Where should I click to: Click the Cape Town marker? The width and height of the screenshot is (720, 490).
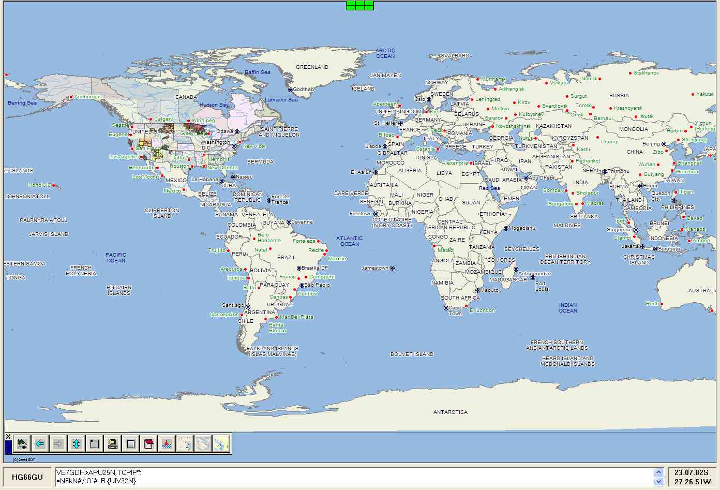click(x=446, y=308)
